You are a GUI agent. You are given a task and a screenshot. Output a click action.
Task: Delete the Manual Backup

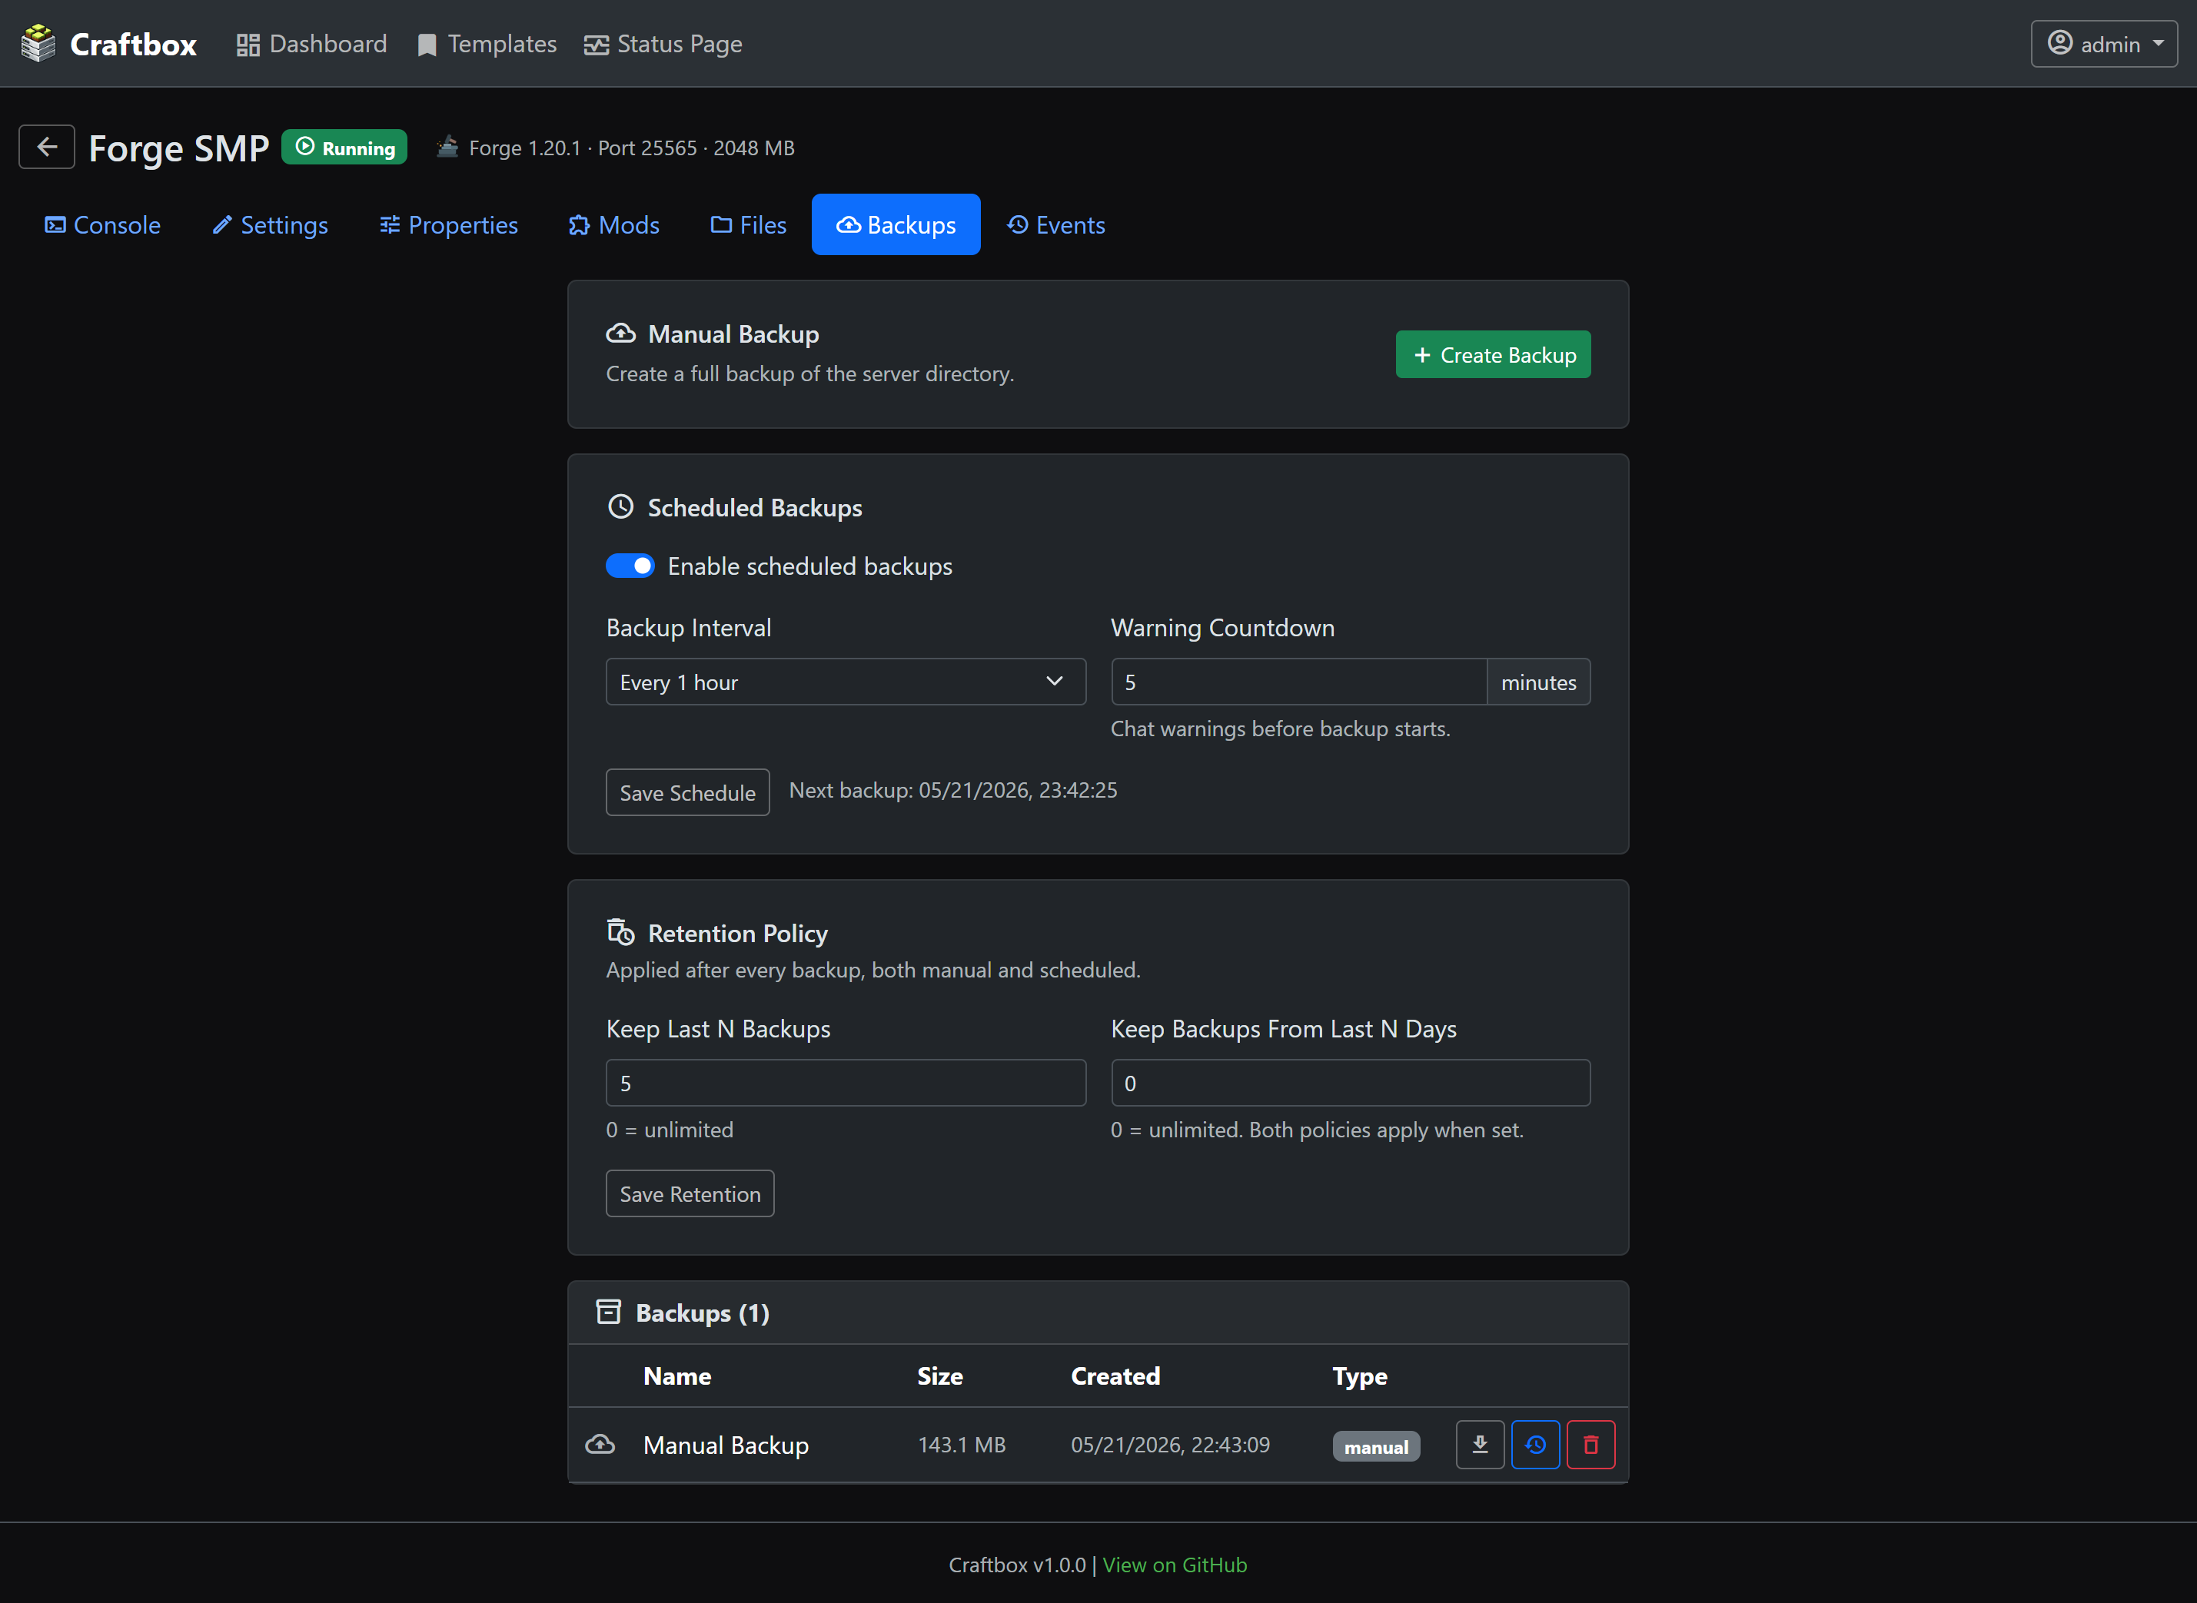click(x=1590, y=1445)
